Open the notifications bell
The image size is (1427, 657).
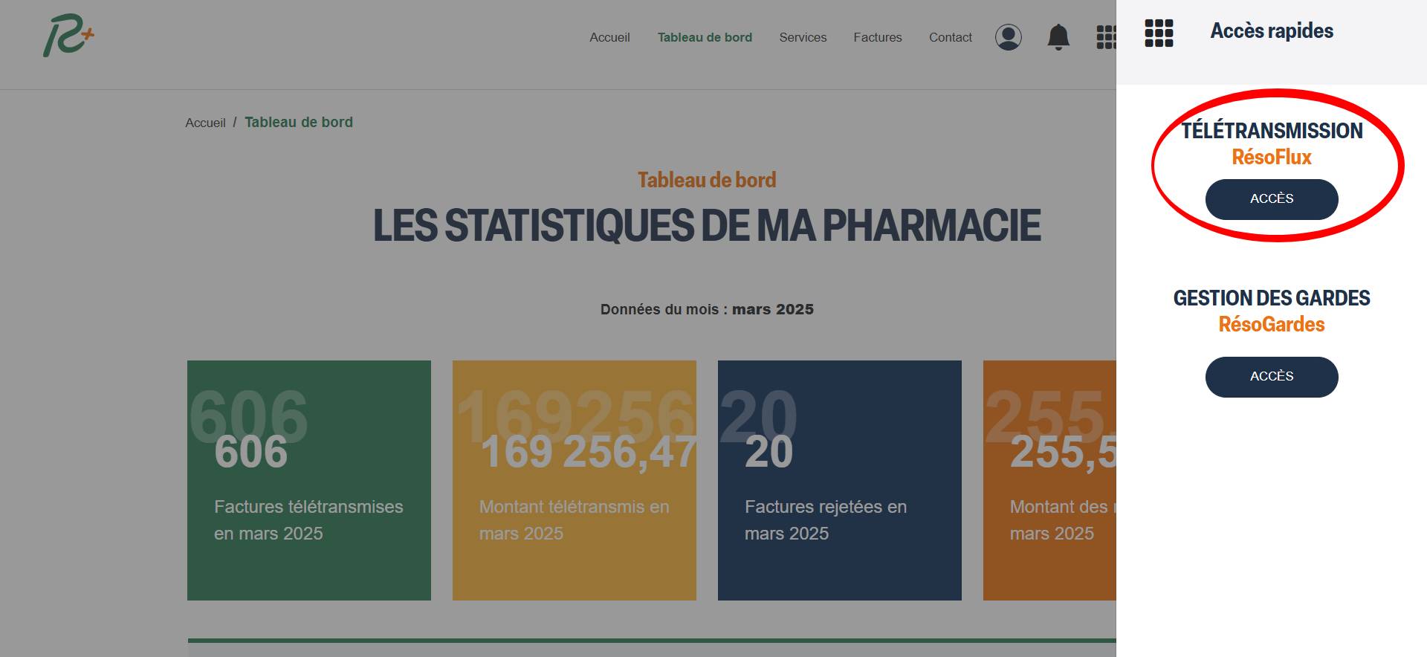point(1058,37)
